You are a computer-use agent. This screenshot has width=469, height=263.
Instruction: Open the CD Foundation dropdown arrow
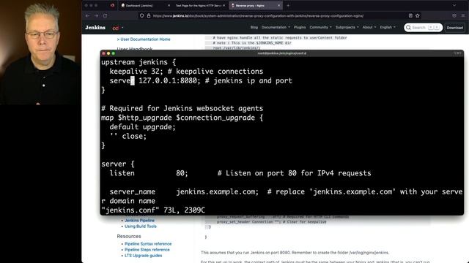click(122, 28)
